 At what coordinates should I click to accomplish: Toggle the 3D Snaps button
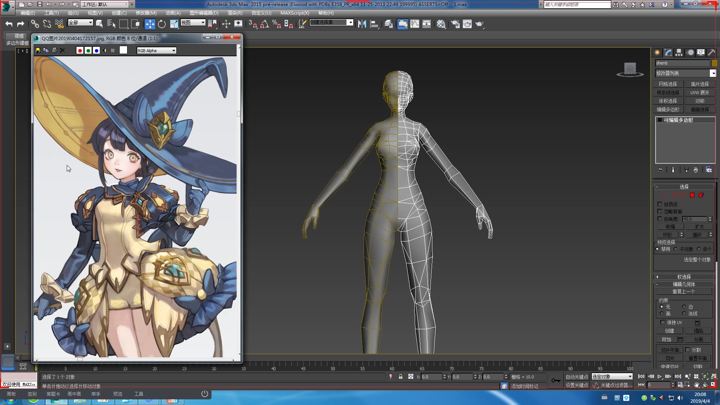click(252, 24)
